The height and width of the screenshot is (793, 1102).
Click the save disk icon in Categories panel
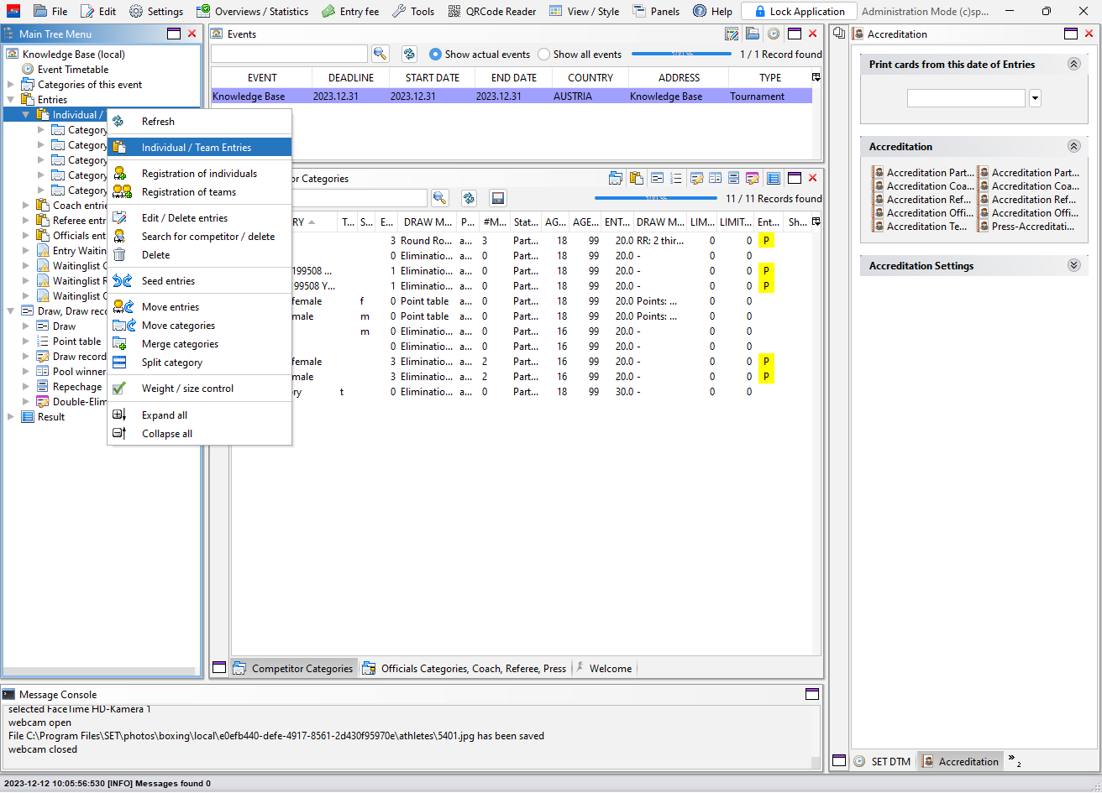pyautogui.click(x=498, y=198)
